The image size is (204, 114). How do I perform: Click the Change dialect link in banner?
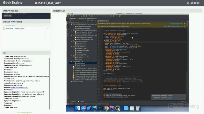177,26
